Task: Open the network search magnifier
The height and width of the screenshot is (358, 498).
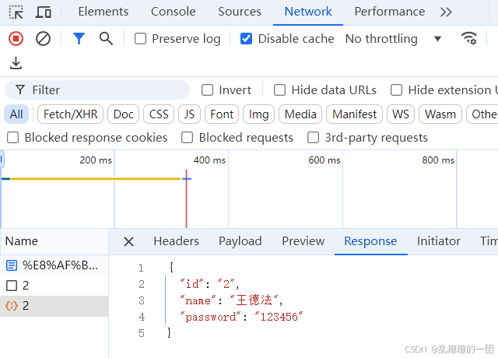Action: pos(106,39)
